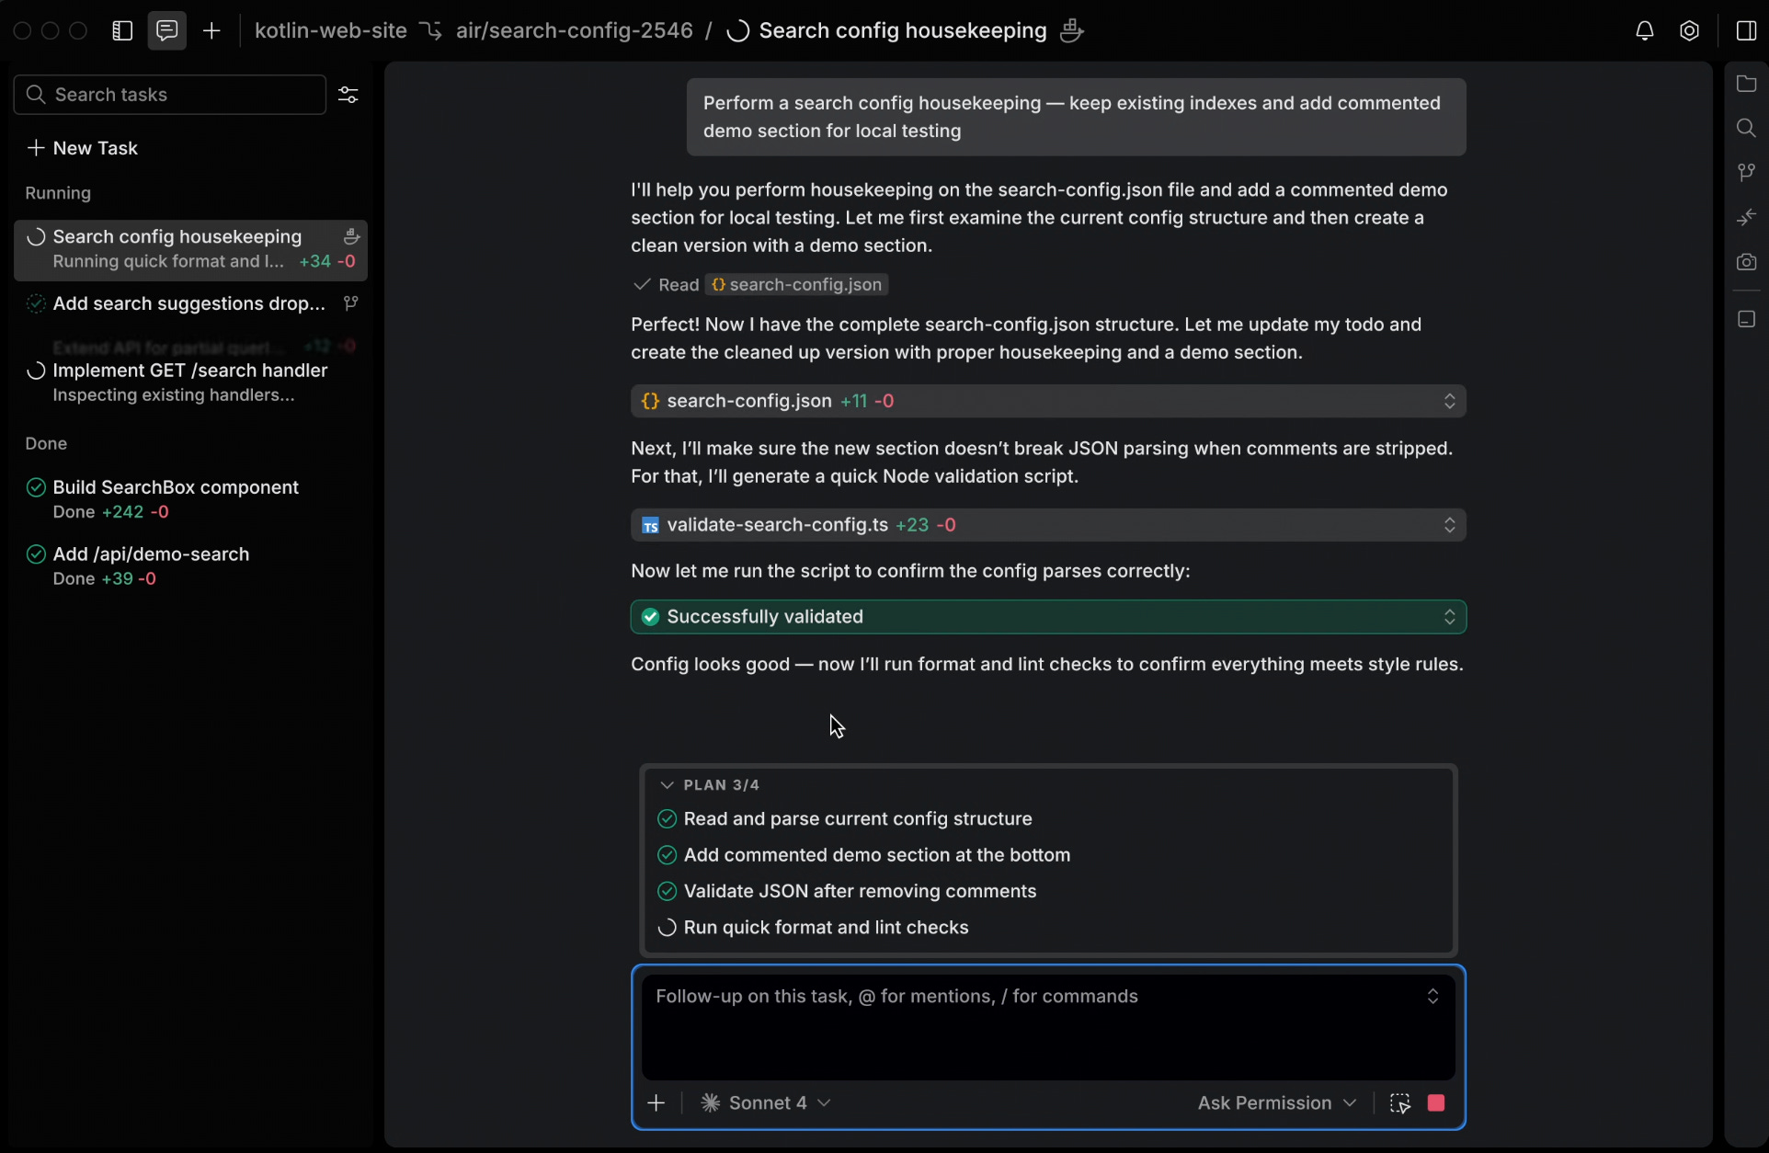This screenshot has height=1153, width=1769.
Task: Open settings gear in top bar
Action: 1689,30
